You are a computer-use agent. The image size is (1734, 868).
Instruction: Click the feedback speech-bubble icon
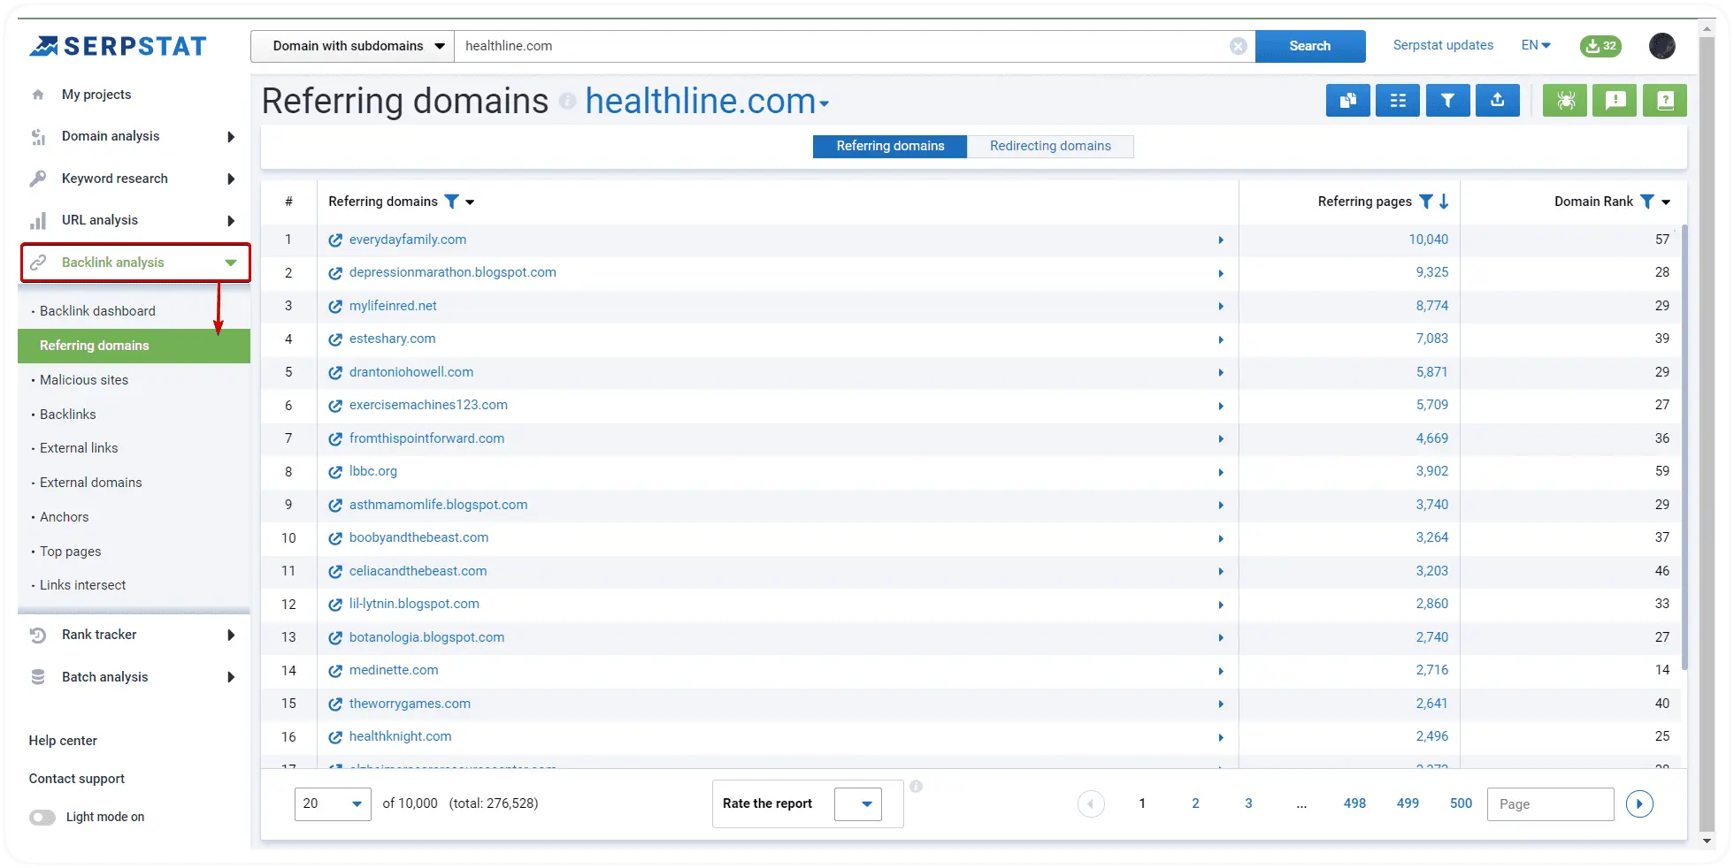pos(1615,100)
